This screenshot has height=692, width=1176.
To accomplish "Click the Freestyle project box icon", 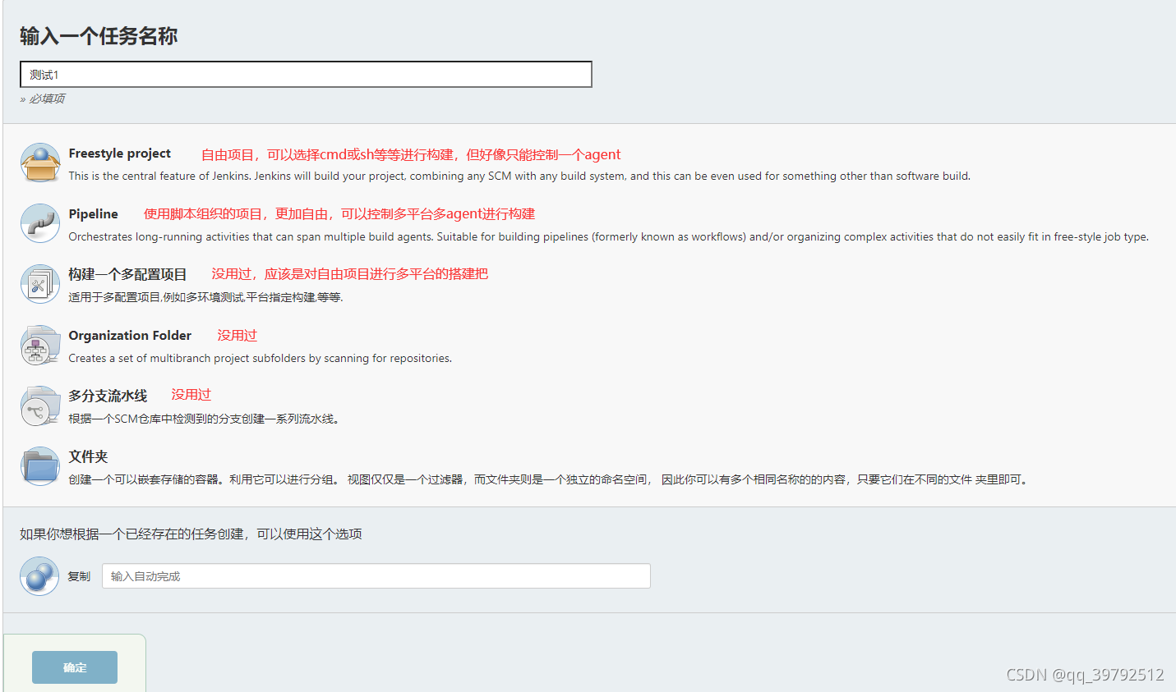I will (40, 163).
